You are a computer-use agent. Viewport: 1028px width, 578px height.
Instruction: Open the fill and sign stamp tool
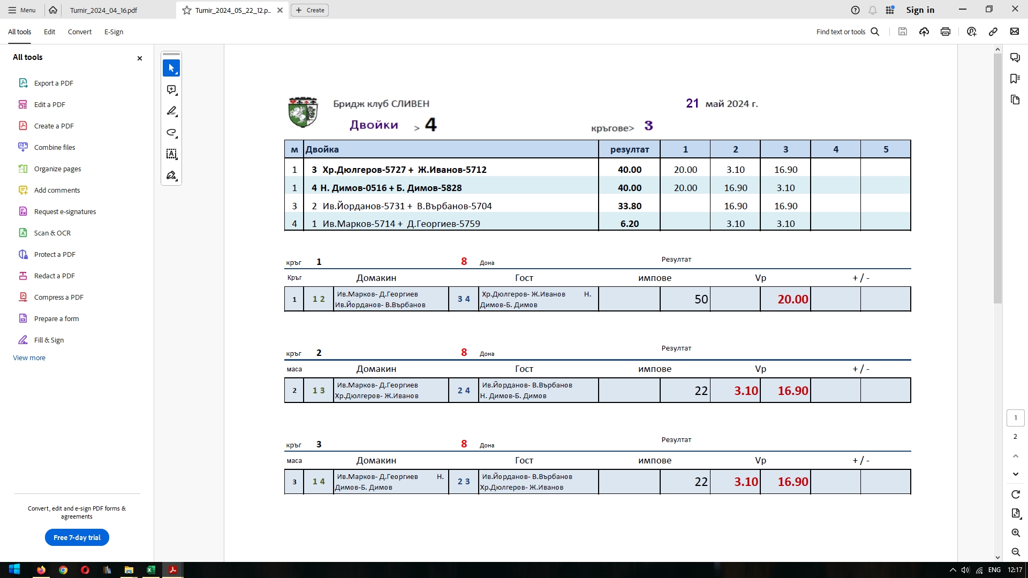171,176
